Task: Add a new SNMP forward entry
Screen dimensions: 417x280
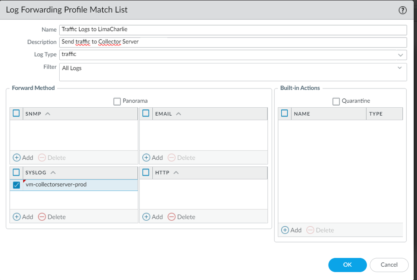Action: point(23,158)
